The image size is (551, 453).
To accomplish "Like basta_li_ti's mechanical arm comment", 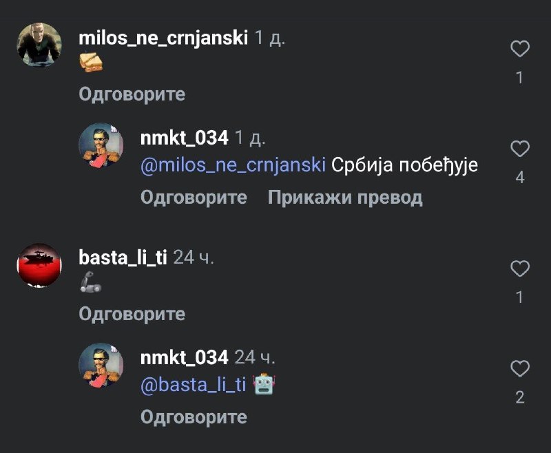I will pyautogui.click(x=520, y=268).
